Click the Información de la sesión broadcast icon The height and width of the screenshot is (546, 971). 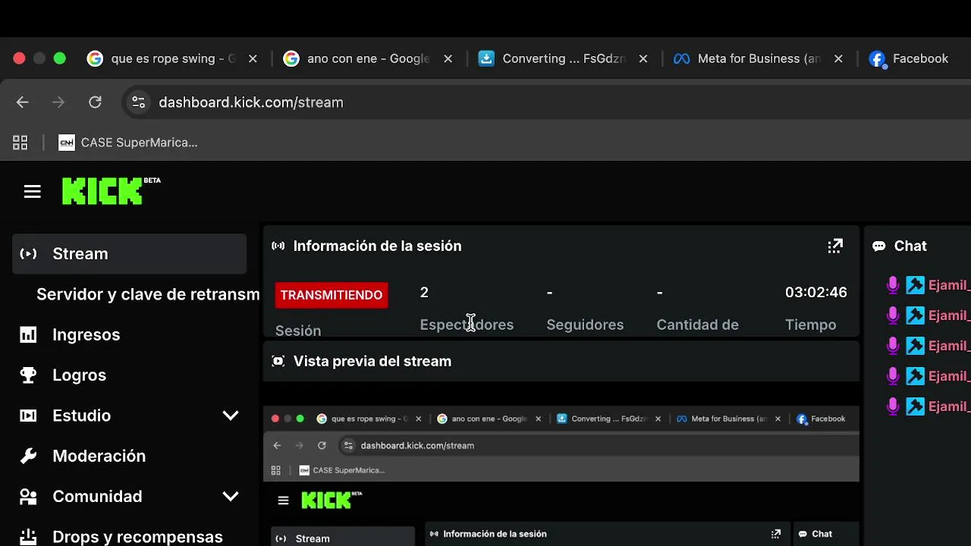point(278,246)
